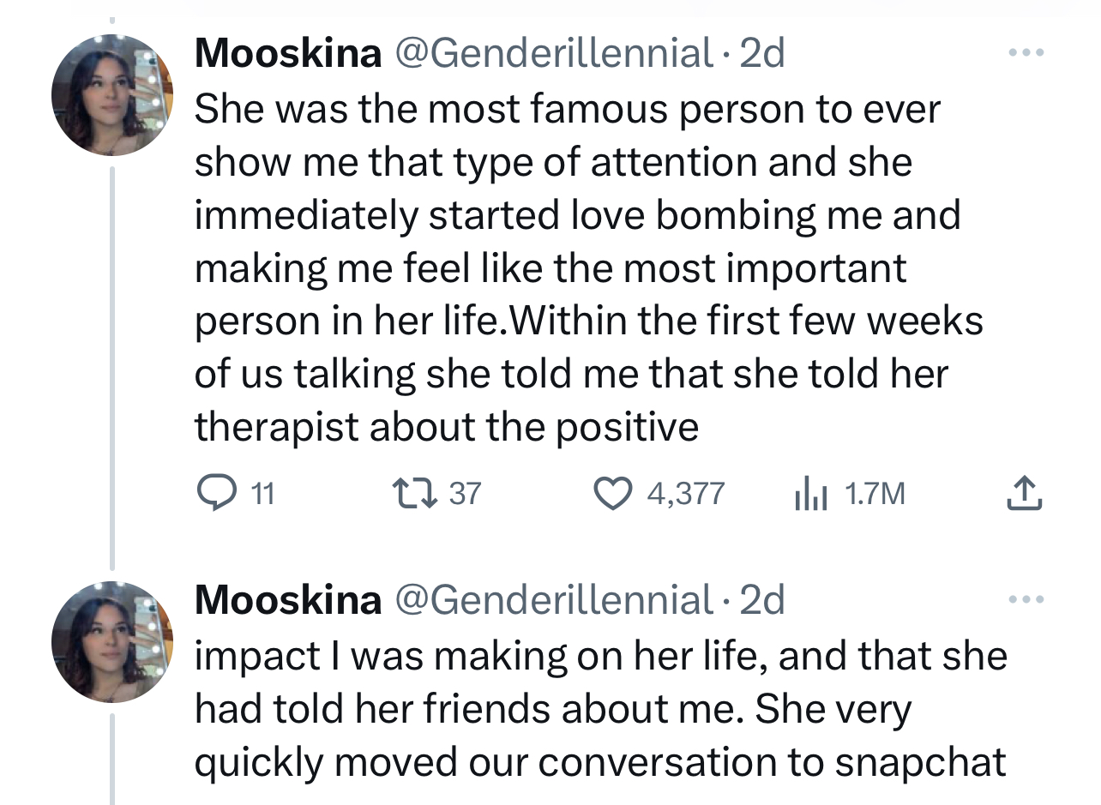Open Mooskina display name on first tweet
The height and width of the screenshot is (805, 1101).
tap(288, 54)
